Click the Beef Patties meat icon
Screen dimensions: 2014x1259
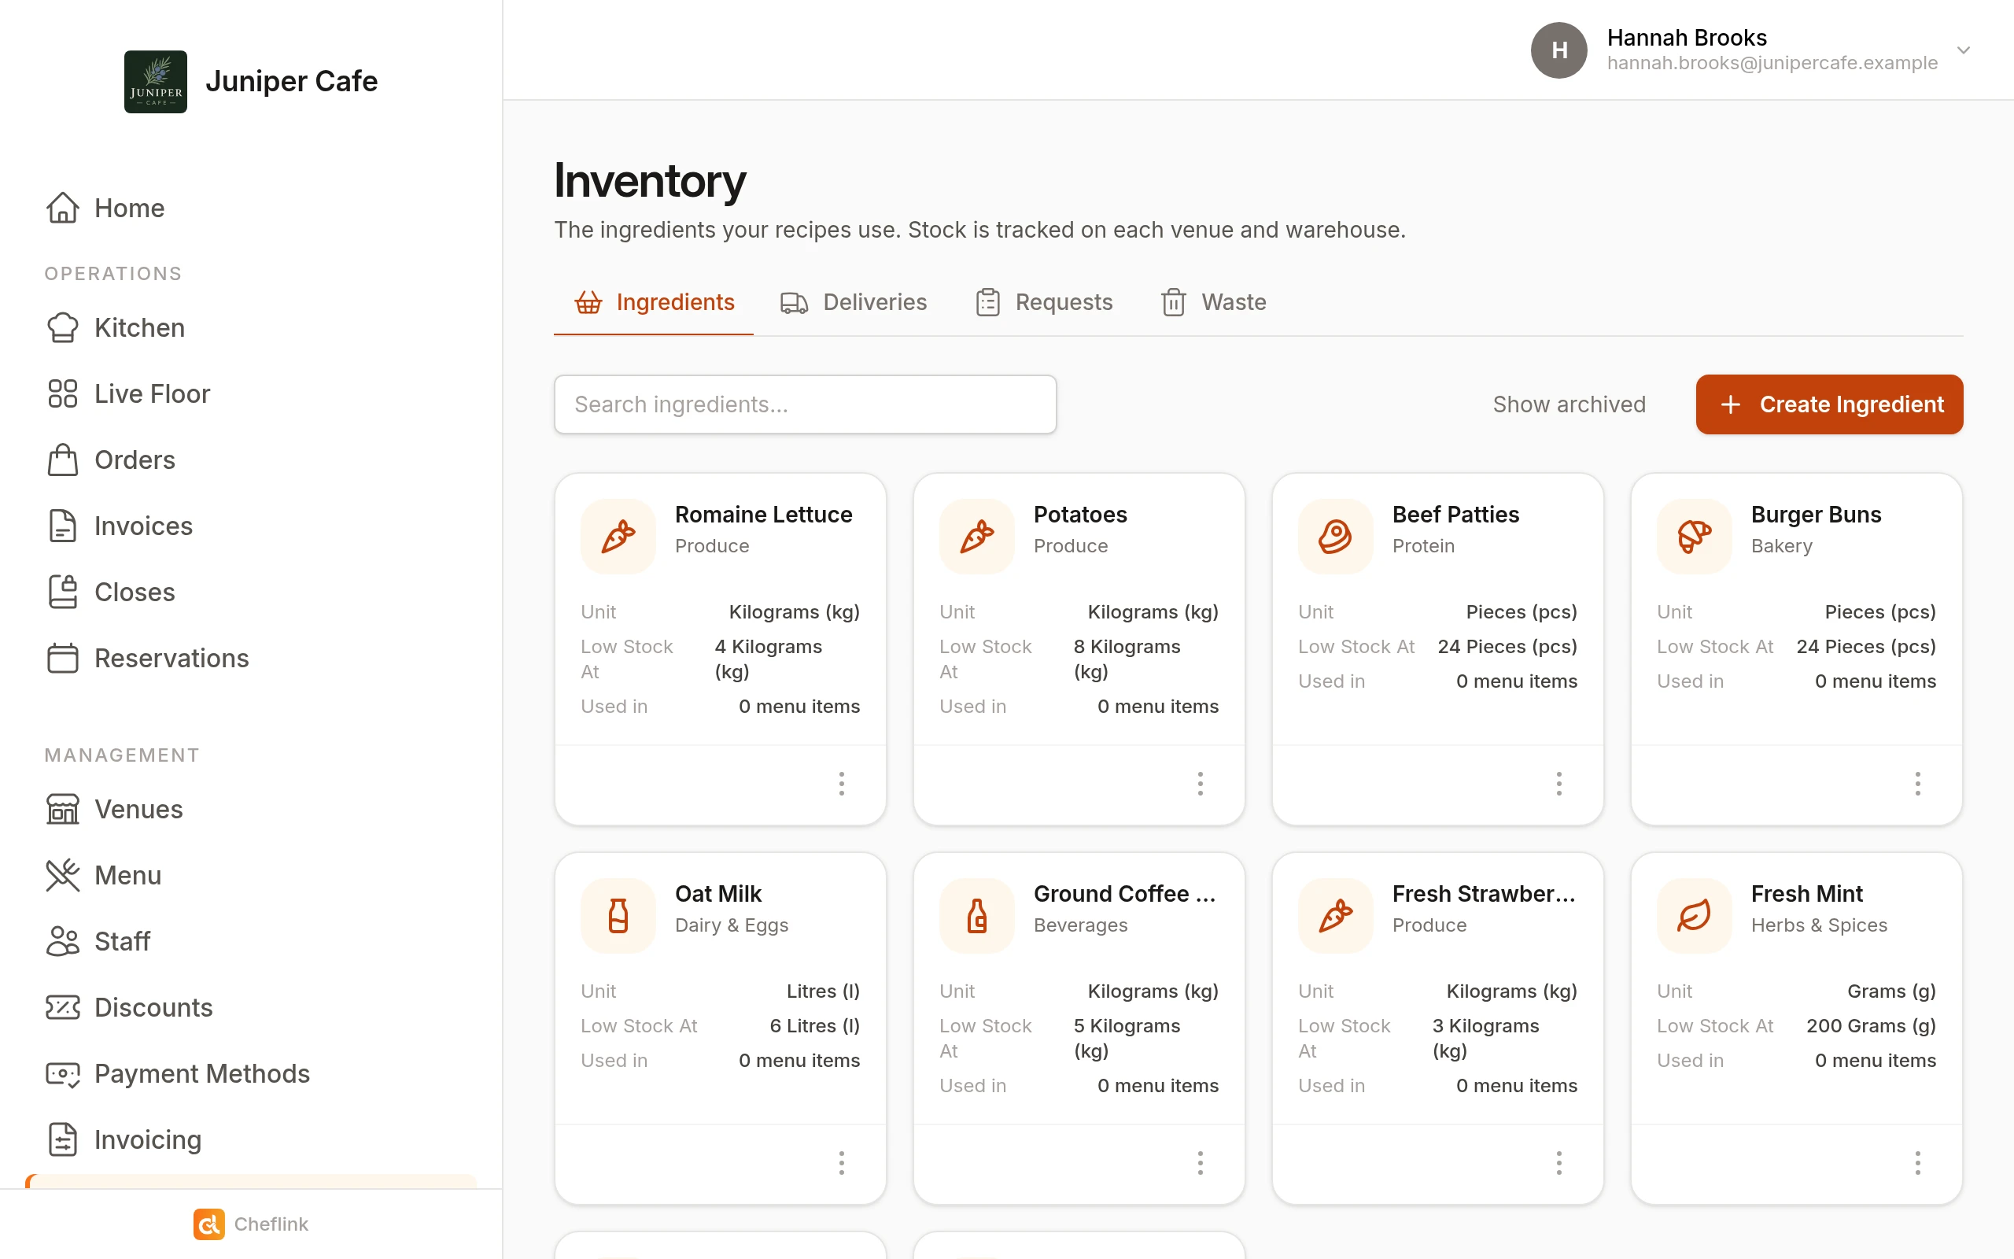pos(1335,536)
